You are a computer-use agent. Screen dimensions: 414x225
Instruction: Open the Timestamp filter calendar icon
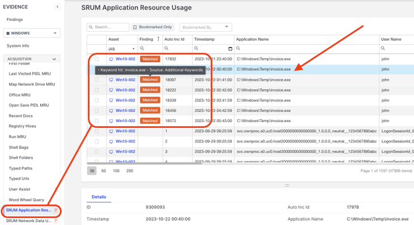(231, 49)
